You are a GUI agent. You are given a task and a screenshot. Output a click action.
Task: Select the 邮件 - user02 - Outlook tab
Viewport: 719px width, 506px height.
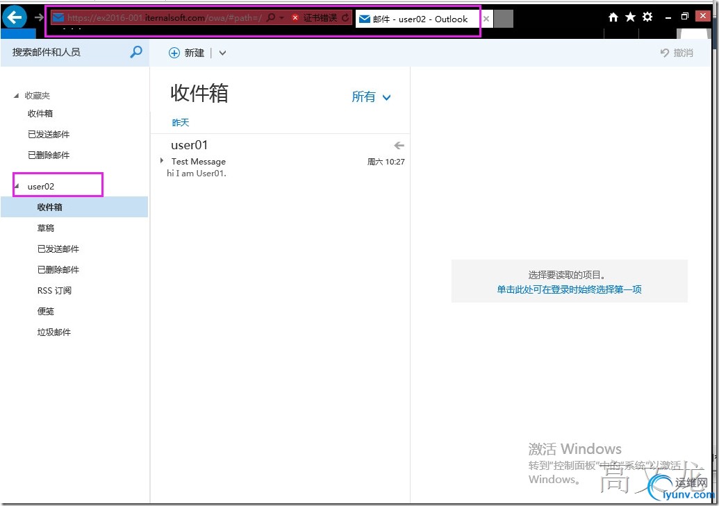(418, 19)
